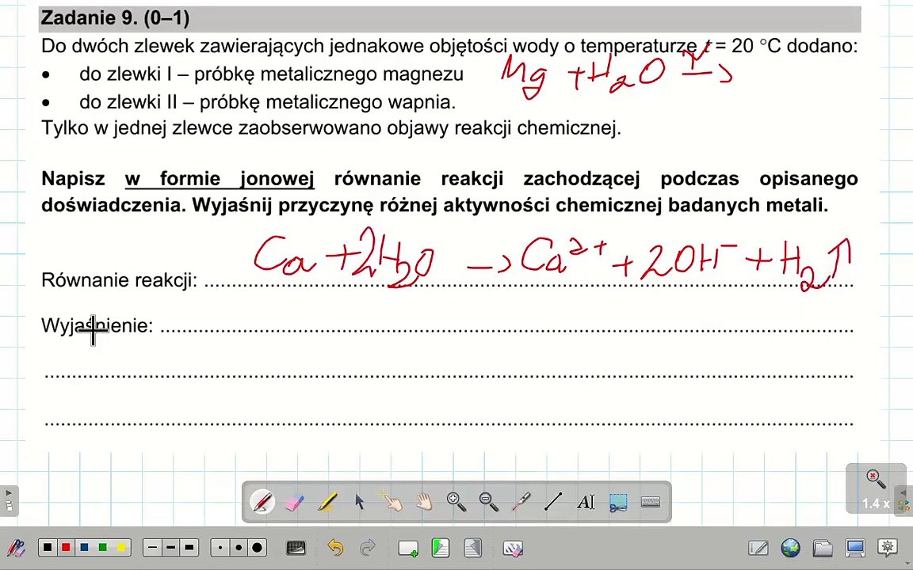Go to the gray page icon
This screenshot has height=570, width=913.
click(473, 548)
